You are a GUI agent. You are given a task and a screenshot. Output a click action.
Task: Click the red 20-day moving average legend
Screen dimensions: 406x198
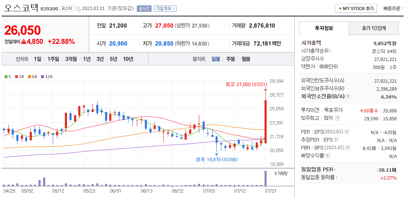click(x=19, y=77)
